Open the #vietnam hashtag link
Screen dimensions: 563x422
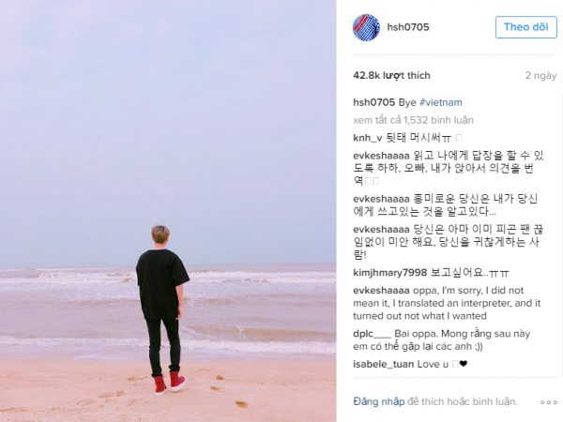(x=441, y=102)
